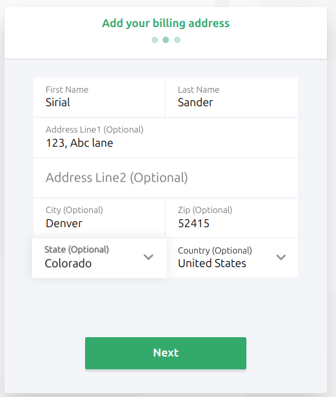336x397 pixels.
Task: Select the third progress step dot
Action: (x=177, y=40)
